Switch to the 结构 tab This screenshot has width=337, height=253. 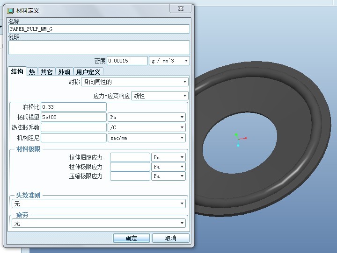17,71
